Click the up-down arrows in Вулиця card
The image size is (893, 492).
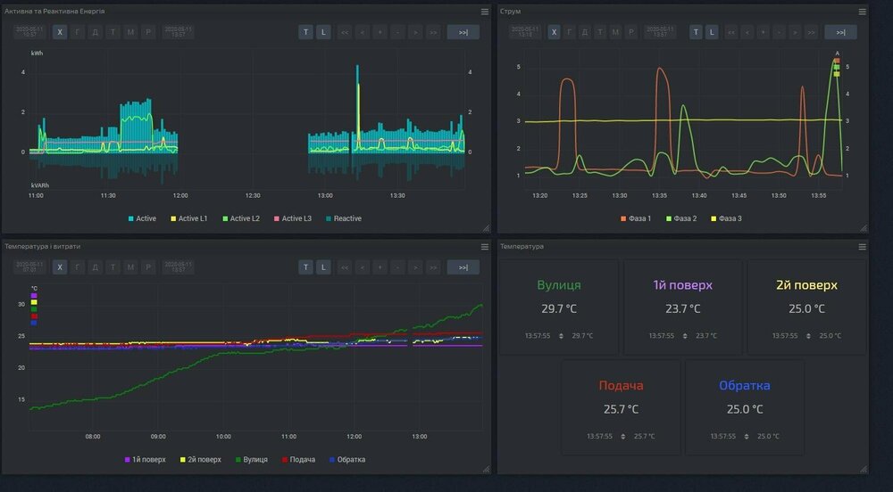pyautogui.click(x=561, y=336)
